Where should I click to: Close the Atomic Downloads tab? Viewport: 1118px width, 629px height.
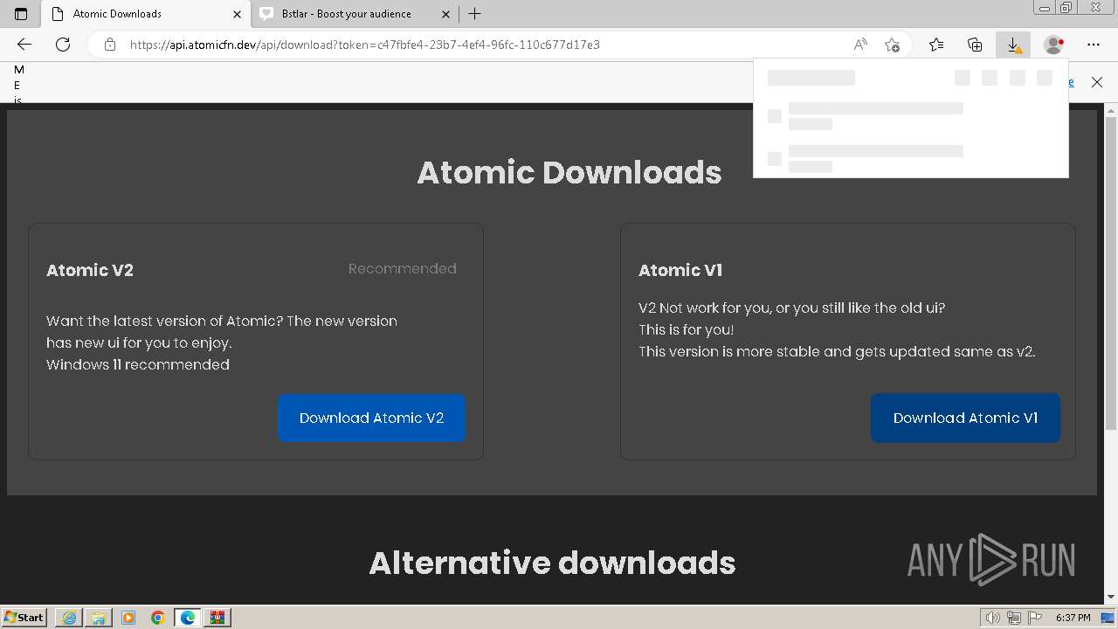(x=237, y=14)
